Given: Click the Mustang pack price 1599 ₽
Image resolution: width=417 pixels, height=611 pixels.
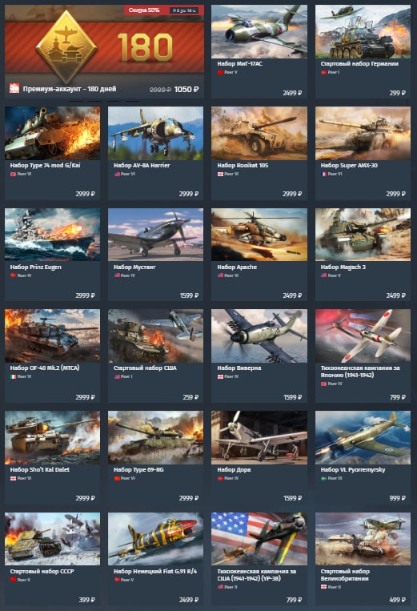Looking at the screenshot, I should click(189, 295).
